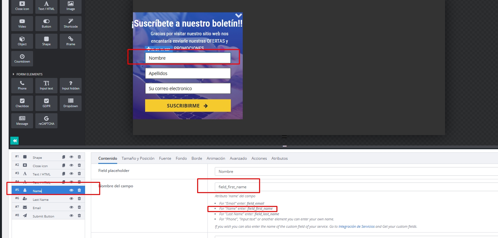Close the popup with the white chevron
The width and height of the screenshot is (498, 238).
point(238,15)
